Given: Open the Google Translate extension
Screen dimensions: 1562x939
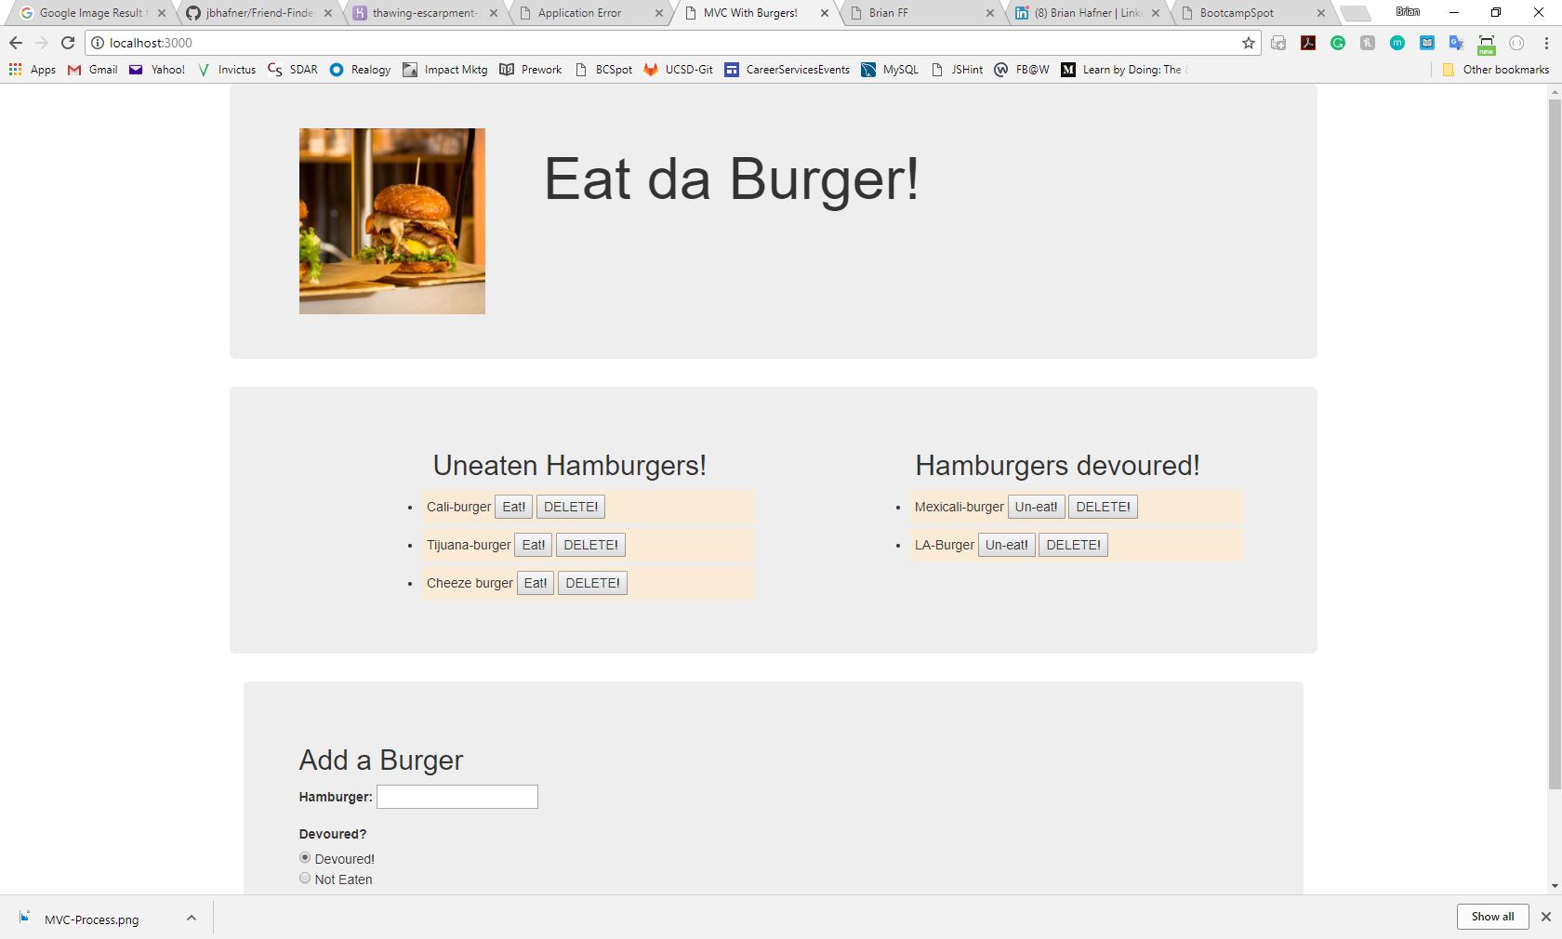Looking at the screenshot, I should 1457,43.
